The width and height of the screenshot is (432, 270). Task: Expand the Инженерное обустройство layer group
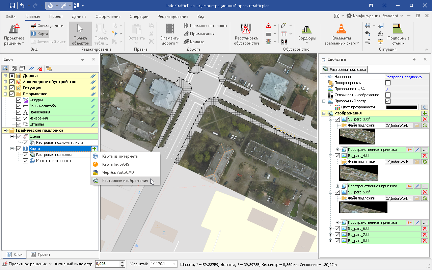tap(5, 82)
